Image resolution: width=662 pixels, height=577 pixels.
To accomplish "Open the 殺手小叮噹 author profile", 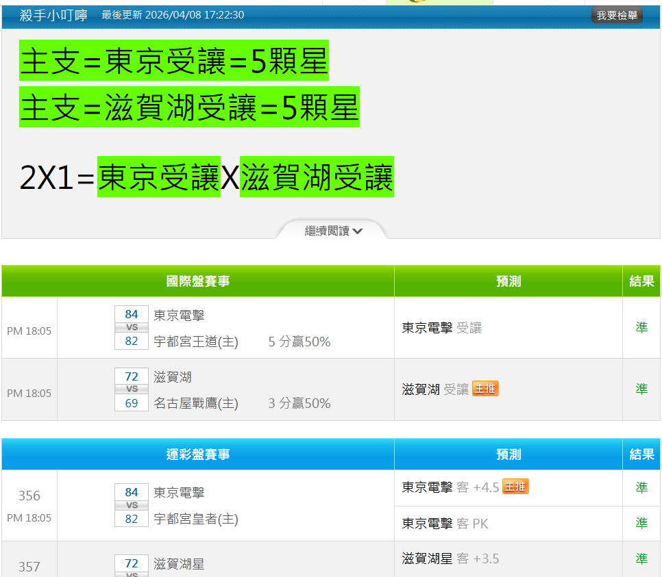I will (53, 15).
